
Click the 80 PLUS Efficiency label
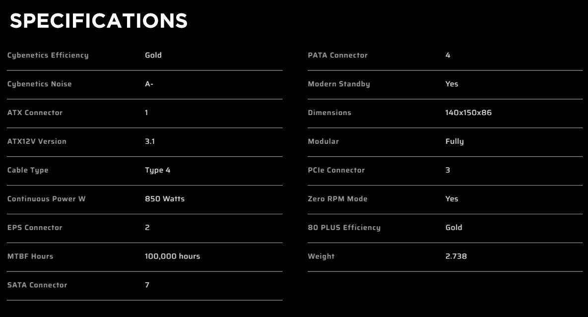344,228
